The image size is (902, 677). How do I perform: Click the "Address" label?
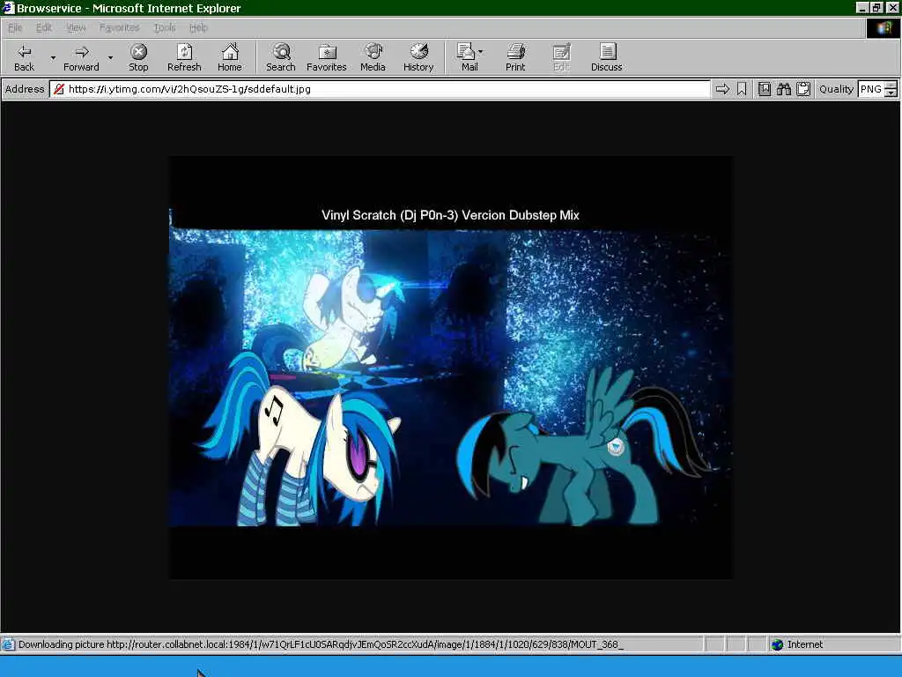[x=25, y=89]
